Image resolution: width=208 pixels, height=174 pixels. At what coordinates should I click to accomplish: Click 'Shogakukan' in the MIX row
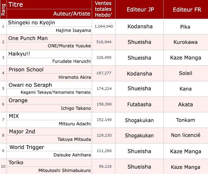tap(139, 120)
